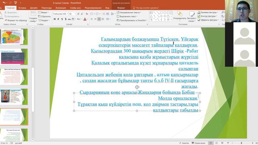Screen dimensions: 258x145
Task: Click the text shadow (S) icon
Action: click(x=65, y=19)
